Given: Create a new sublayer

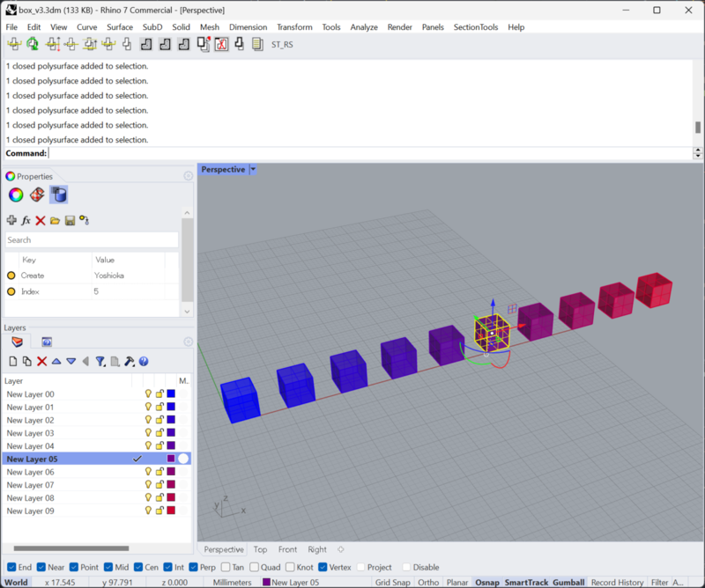Looking at the screenshot, I should pyautogui.click(x=27, y=361).
